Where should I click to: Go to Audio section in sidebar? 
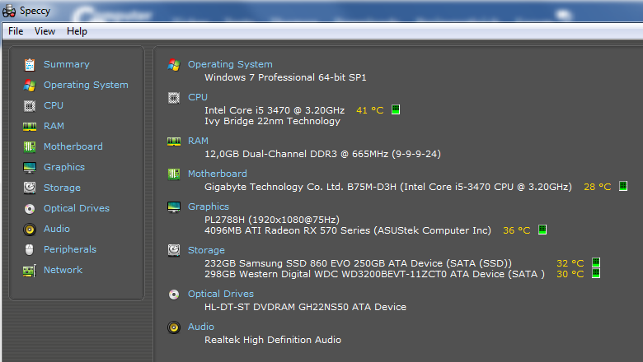click(x=57, y=228)
